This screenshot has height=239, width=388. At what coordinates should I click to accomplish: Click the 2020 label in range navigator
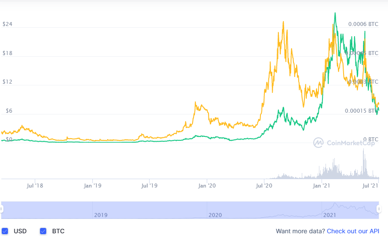coord(215,215)
